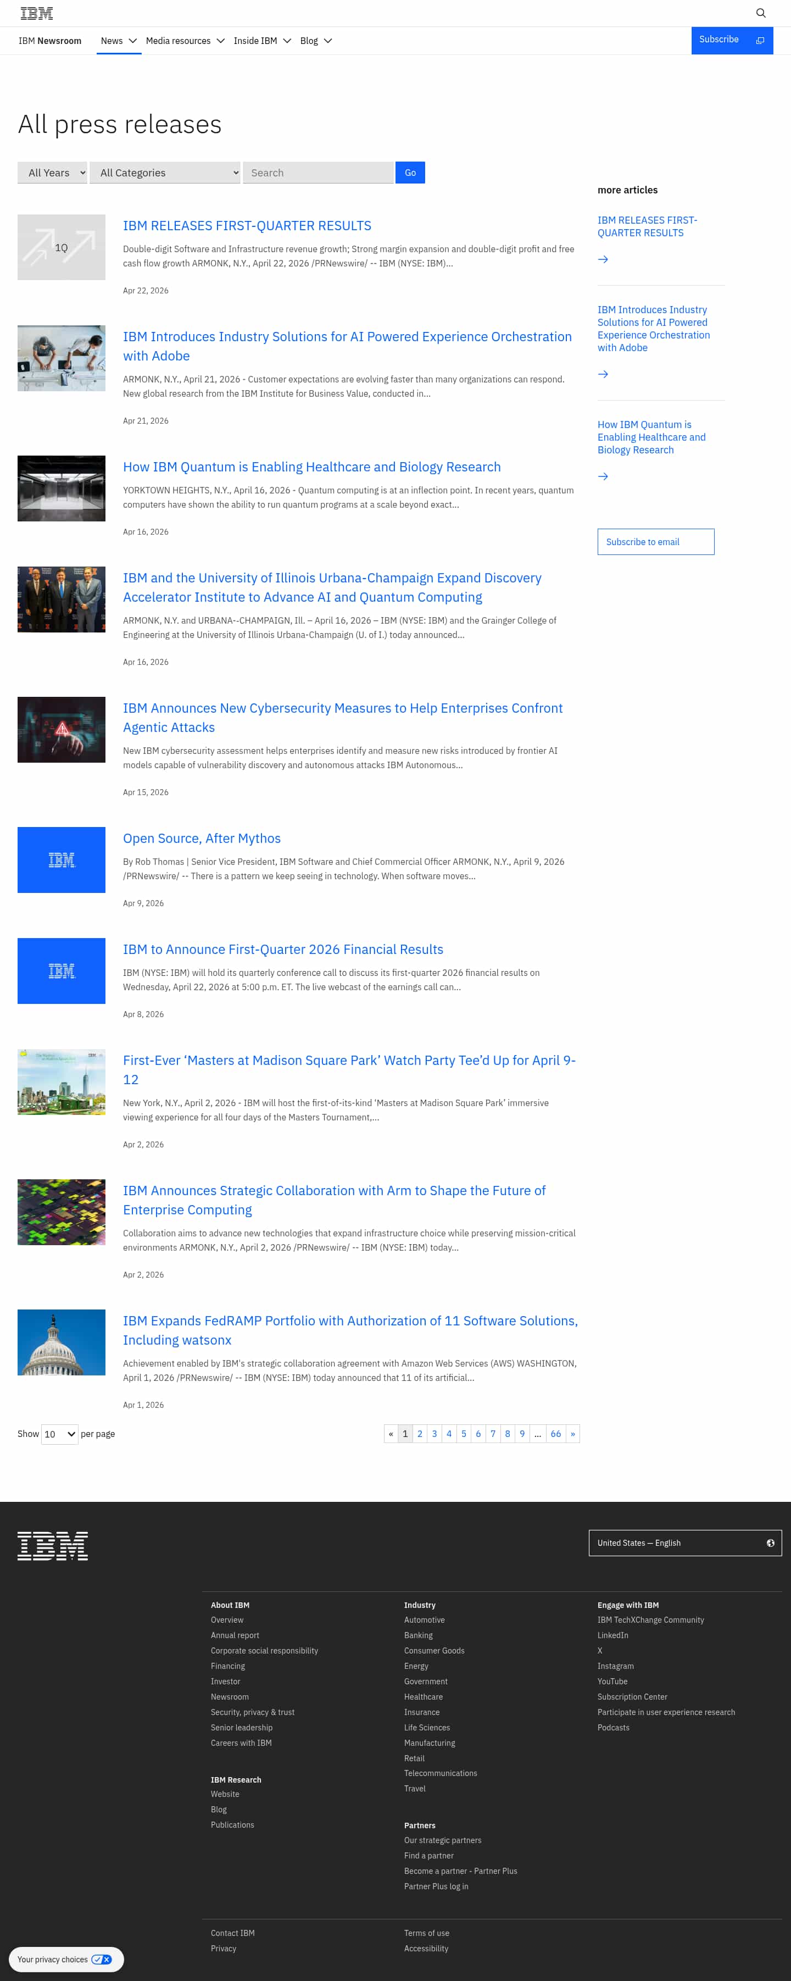Open FedRAMP Portfolio press release
The width and height of the screenshot is (791, 1981).
(x=350, y=1330)
